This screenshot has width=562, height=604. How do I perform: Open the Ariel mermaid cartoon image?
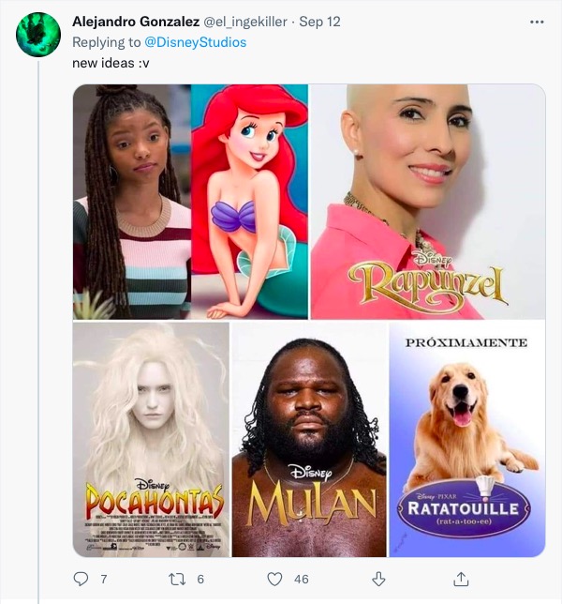pos(250,202)
